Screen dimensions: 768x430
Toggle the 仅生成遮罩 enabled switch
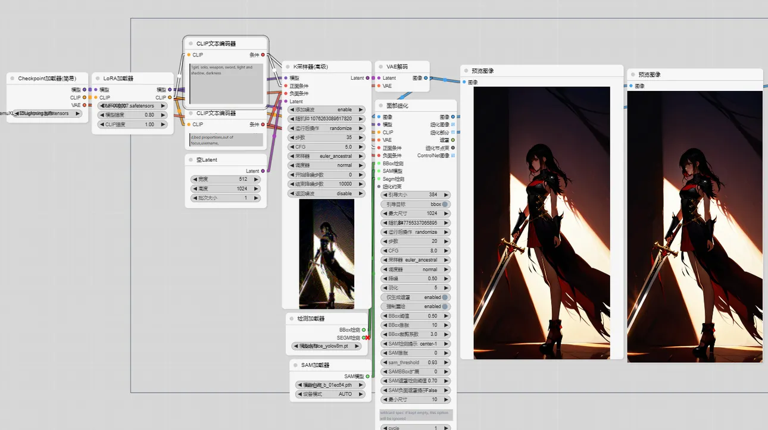(445, 297)
